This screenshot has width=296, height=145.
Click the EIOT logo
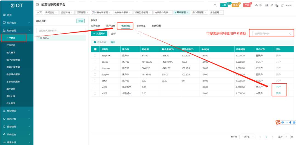[x=17, y=5]
